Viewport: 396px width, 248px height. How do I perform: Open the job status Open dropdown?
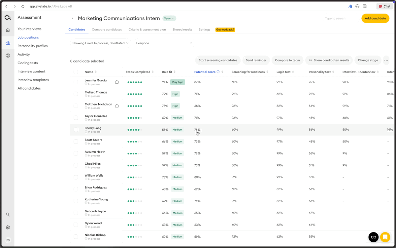tap(169, 19)
